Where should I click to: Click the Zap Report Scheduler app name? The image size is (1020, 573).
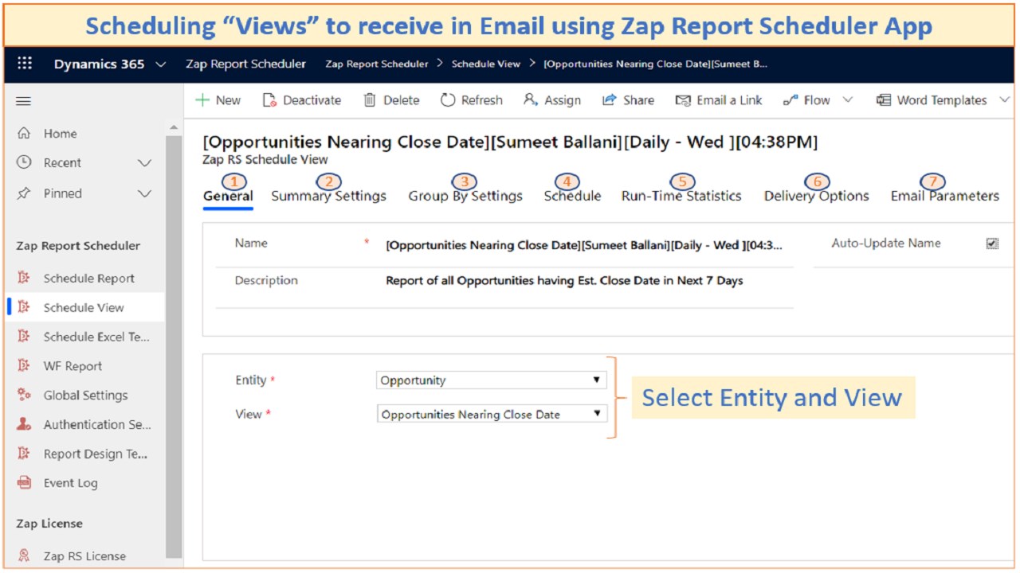pyautogui.click(x=245, y=64)
